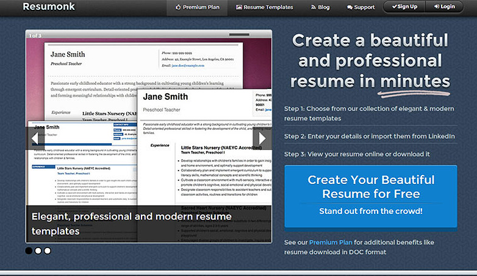Click the flame icon beside Premium Plan
The width and height of the screenshot is (477, 276).
coord(178,7)
